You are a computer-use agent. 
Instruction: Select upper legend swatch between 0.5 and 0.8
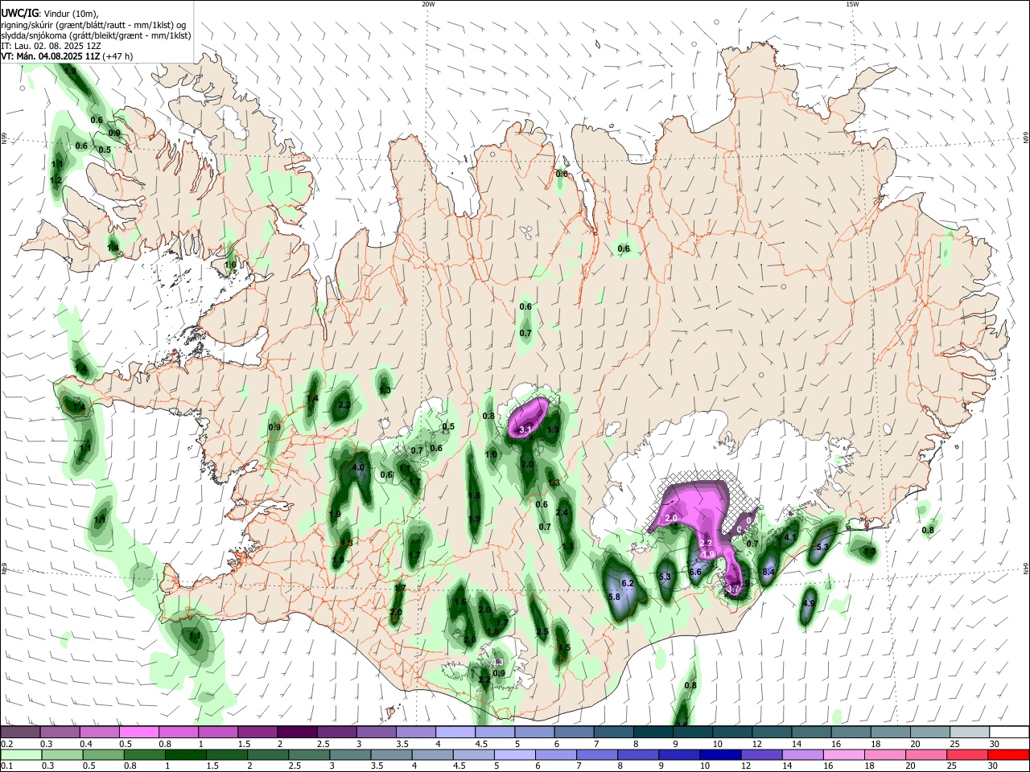tap(138, 732)
